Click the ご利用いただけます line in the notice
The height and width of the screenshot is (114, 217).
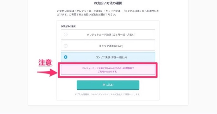click(x=108, y=72)
